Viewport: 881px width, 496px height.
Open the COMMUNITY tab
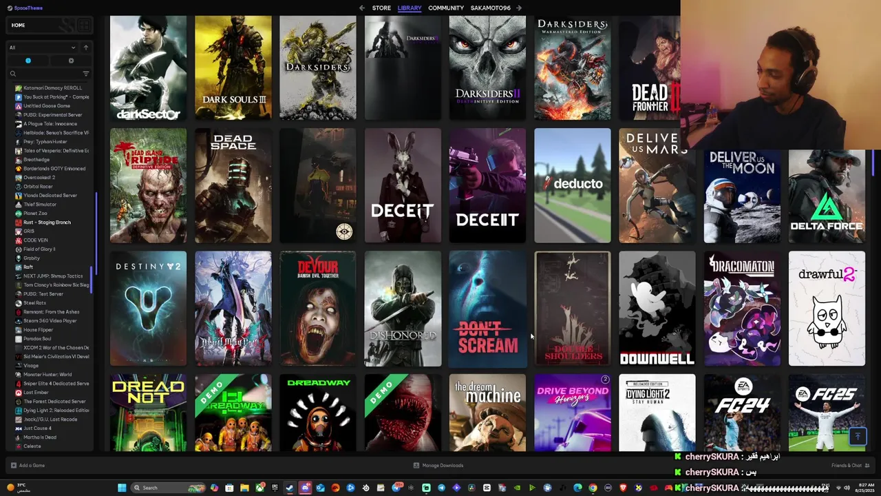446,8
